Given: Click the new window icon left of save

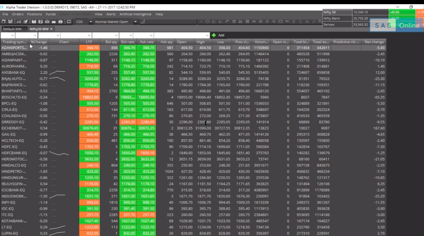Looking at the screenshot, I should coord(4,22).
